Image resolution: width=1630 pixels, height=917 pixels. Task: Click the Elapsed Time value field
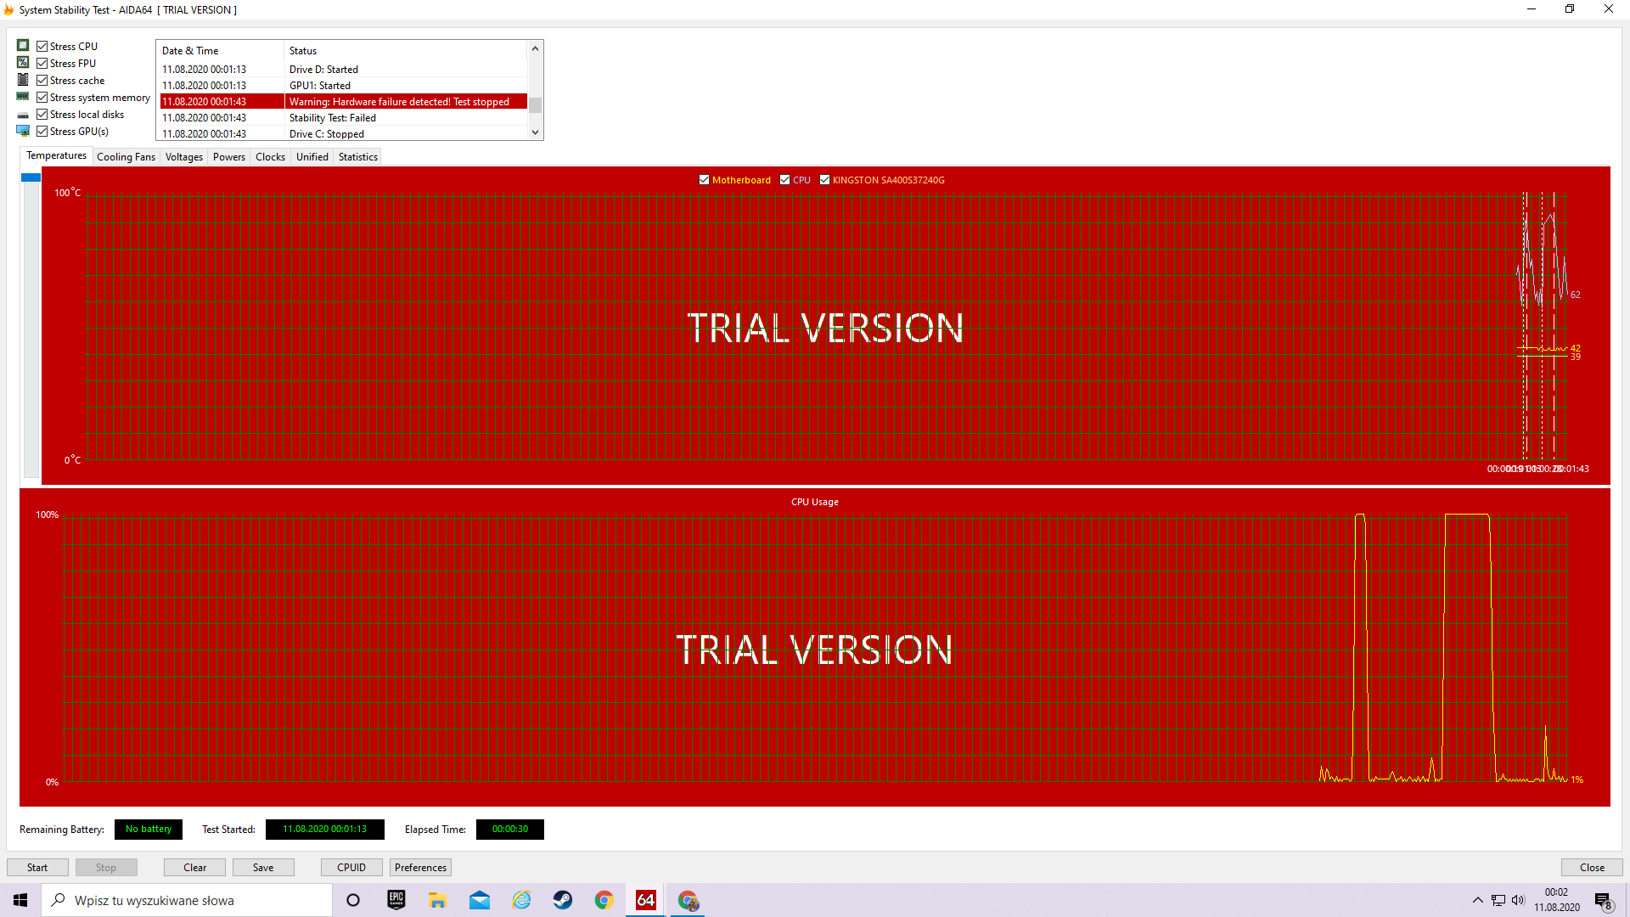click(509, 830)
